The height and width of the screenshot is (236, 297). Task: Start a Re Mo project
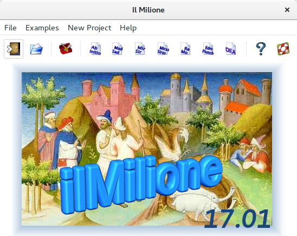185,49
